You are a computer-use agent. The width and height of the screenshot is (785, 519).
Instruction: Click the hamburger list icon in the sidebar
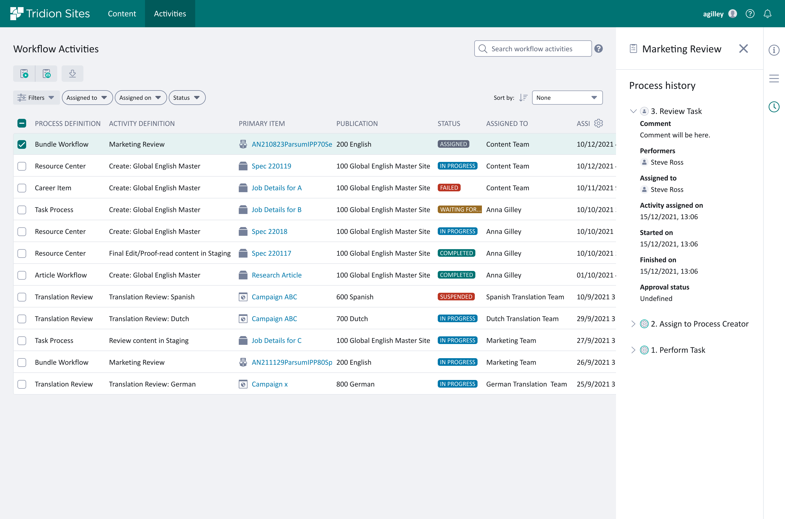point(774,79)
